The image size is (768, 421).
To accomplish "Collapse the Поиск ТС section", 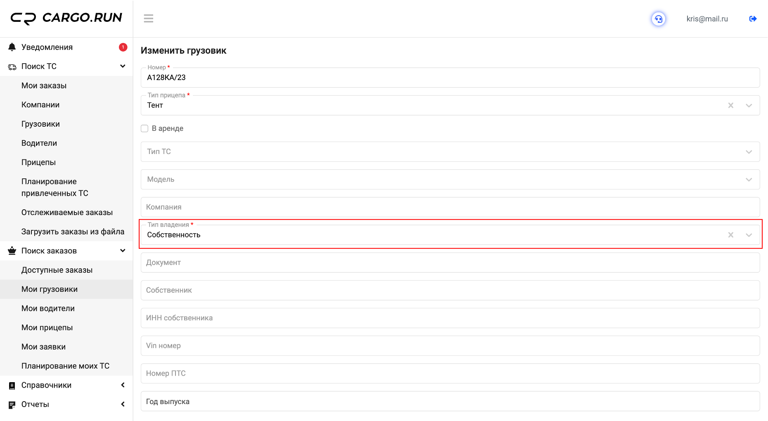I will [123, 66].
